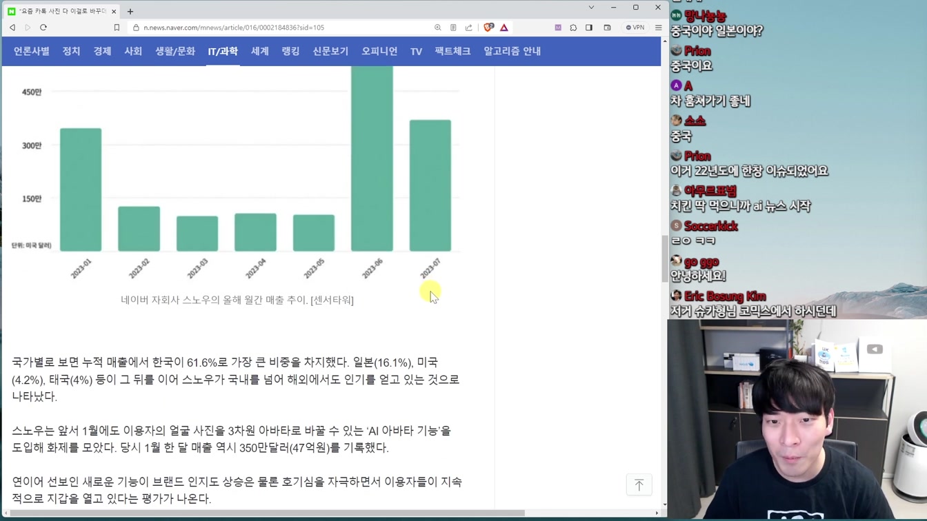Go back using the browser back arrow

point(12,28)
